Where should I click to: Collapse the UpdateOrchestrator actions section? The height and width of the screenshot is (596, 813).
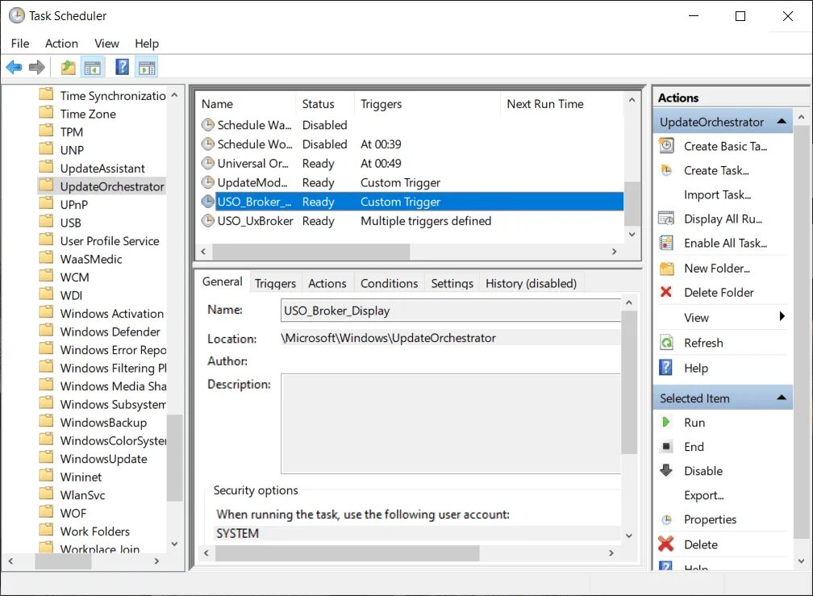[x=782, y=121]
